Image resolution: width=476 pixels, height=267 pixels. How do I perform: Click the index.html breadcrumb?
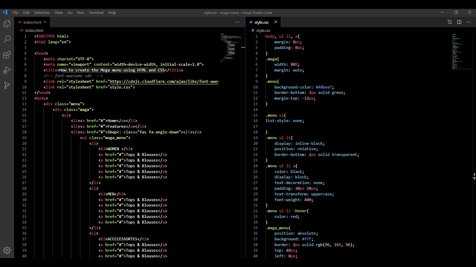click(34, 30)
